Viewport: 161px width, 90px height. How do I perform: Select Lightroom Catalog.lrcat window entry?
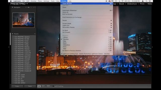(x=87, y=54)
